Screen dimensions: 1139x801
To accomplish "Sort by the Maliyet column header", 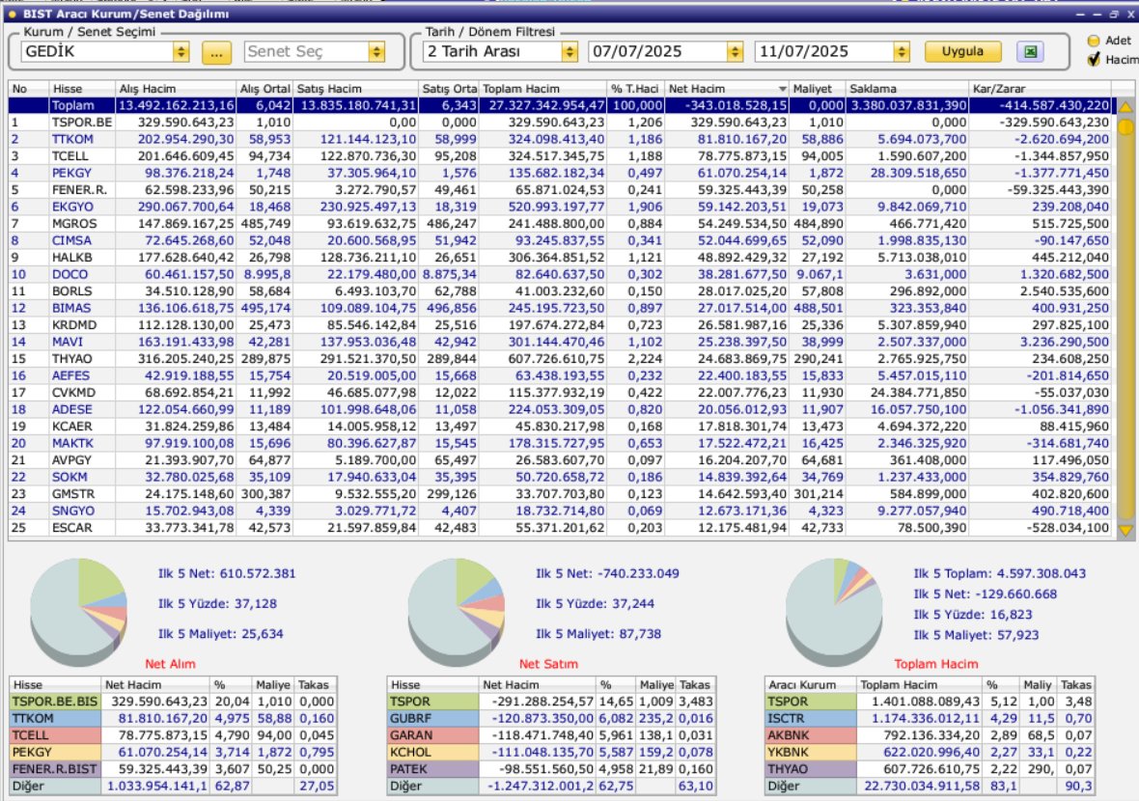I will 818,89.
